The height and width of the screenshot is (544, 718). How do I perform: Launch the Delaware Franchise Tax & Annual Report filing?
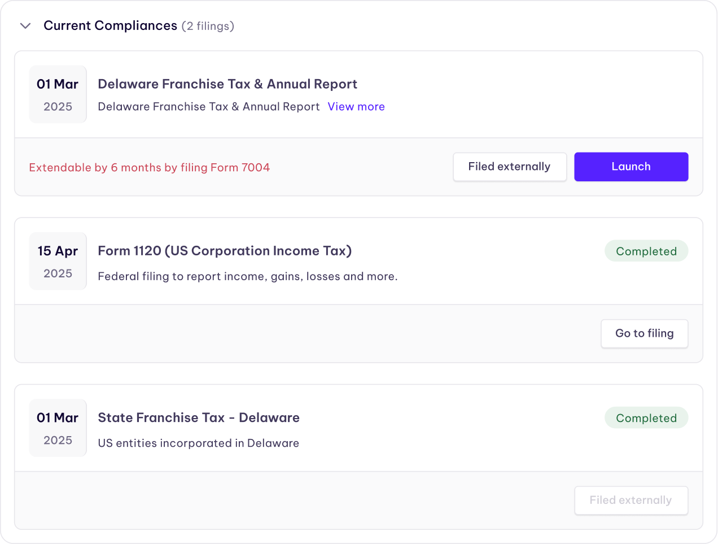point(631,167)
